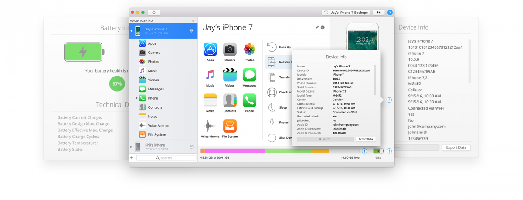Screen dimensions: 523x200
Task: Click the large Photos icon in main grid
Action: coord(249,49)
